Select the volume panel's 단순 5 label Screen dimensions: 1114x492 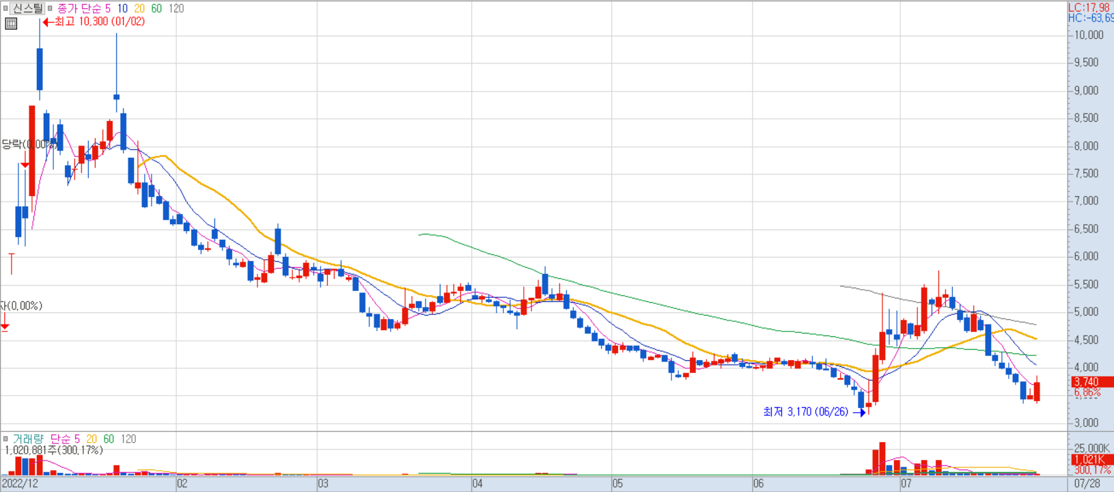click(65, 439)
